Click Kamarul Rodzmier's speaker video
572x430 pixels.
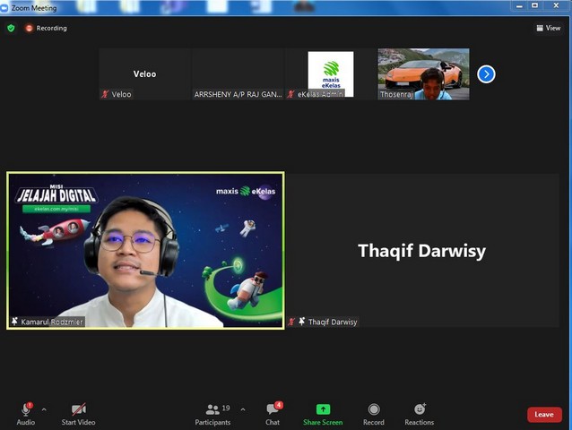coord(145,251)
